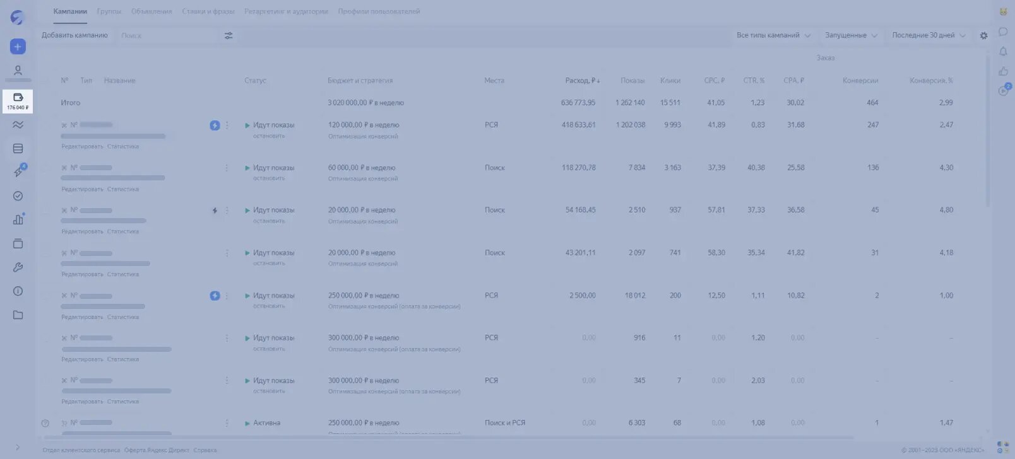Switch to Кампании tab
This screenshot has height=459, width=1015.
click(70, 11)
